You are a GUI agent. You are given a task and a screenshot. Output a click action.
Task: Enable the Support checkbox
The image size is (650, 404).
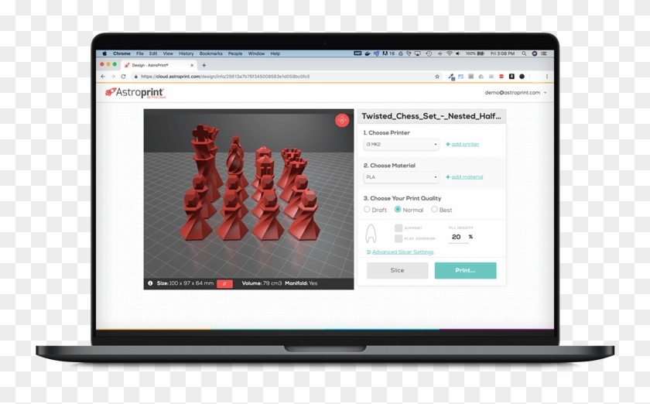pyautogui.click(x=399, y=228)
